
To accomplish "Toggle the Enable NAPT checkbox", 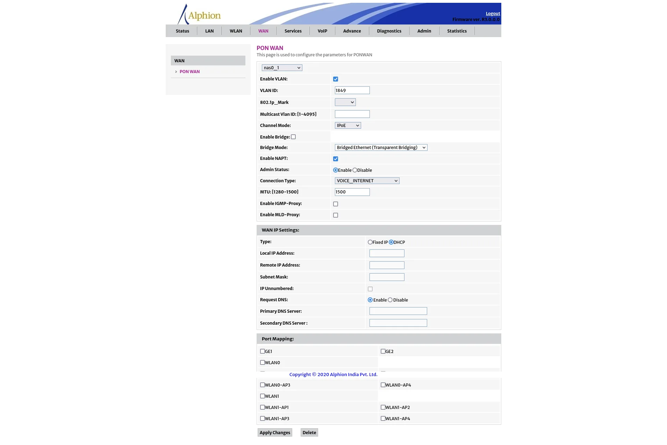I will pyautogui.click(x=336, y=159).
